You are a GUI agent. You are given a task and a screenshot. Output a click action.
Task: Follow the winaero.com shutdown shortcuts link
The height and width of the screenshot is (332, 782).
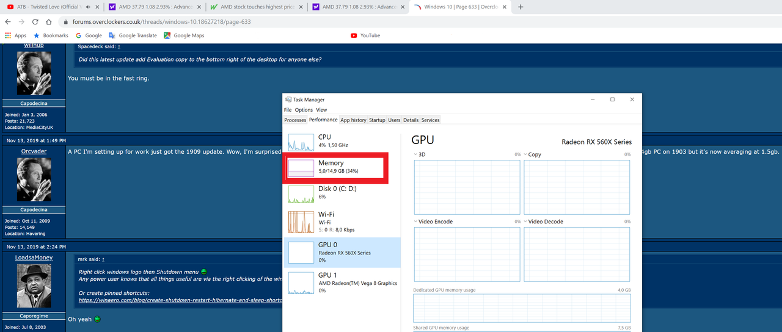(x=180, y=300)
